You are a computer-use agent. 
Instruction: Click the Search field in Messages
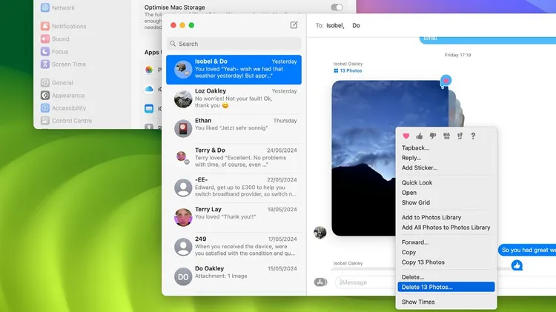point(234,44)
